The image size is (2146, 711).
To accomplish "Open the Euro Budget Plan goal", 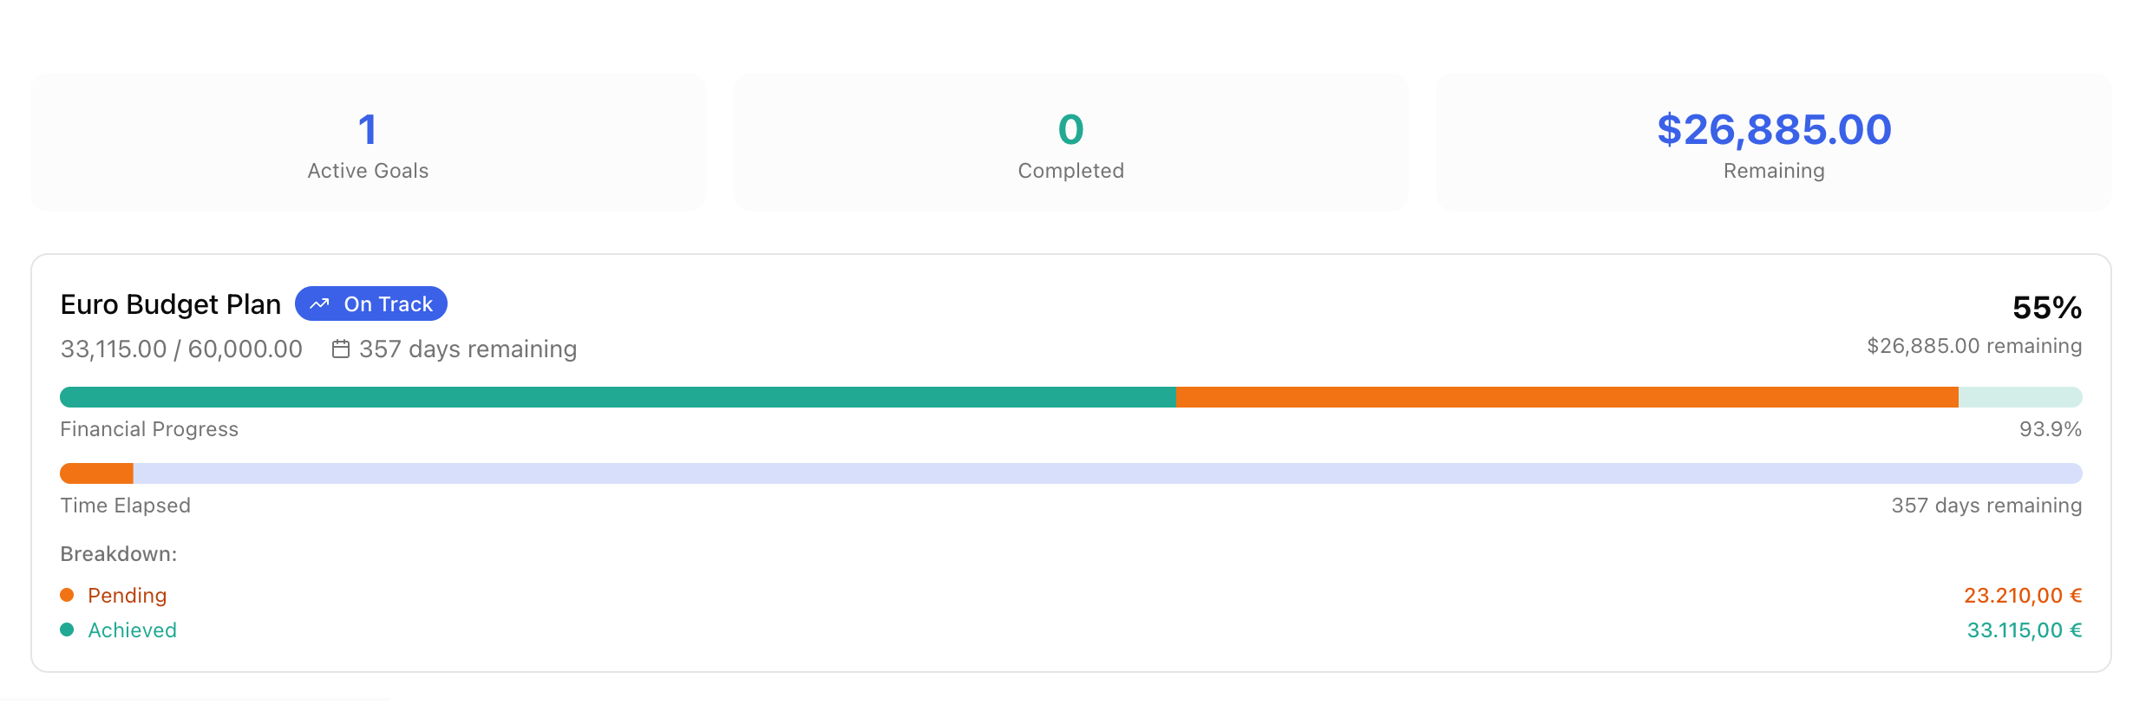I will coord(170,303).
